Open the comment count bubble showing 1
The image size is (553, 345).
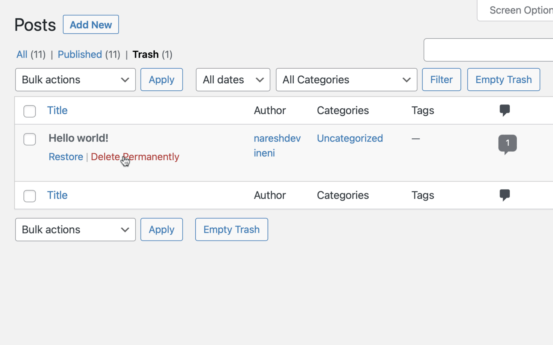click(x=508, y=144)
